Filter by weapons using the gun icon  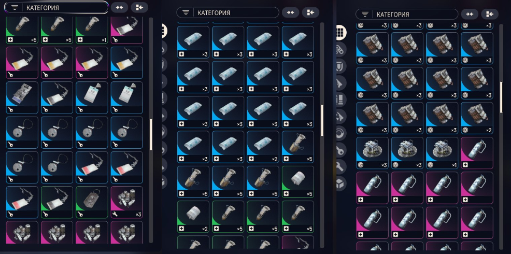(341, 83)
